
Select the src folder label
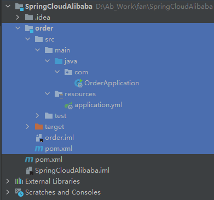[x=50, y=39]
